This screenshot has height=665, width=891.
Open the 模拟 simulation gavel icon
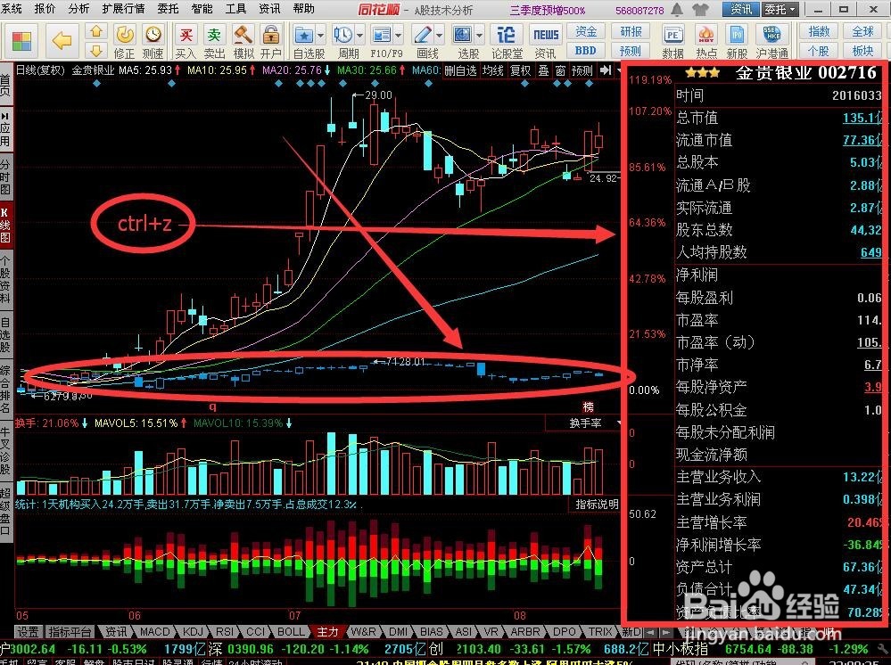tap(243, 42)
